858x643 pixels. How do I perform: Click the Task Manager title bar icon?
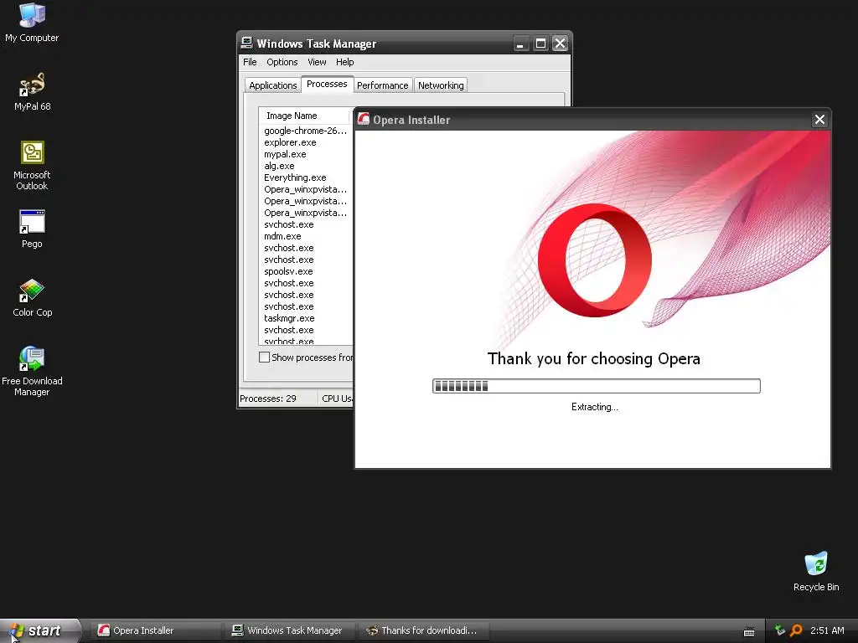tap(247, 44)
